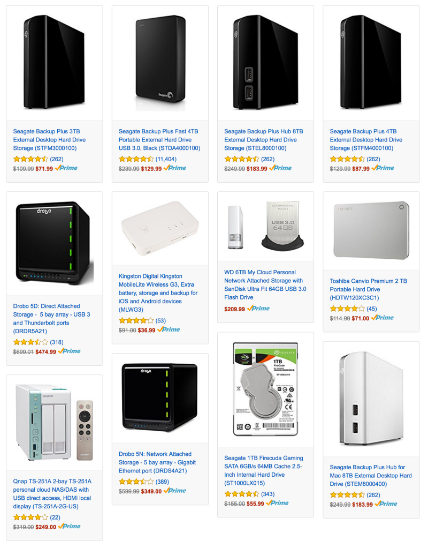The height and width of the screenshot is (548, 428).
Task: Open Drobo 5N Network Attached Storage link
Action: (x=157, y=462)
